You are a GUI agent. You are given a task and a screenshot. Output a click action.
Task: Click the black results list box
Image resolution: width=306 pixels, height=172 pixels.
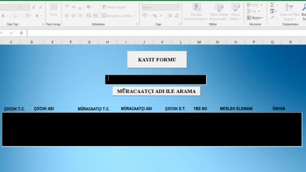pyautogui.click(x=152, y=130)
